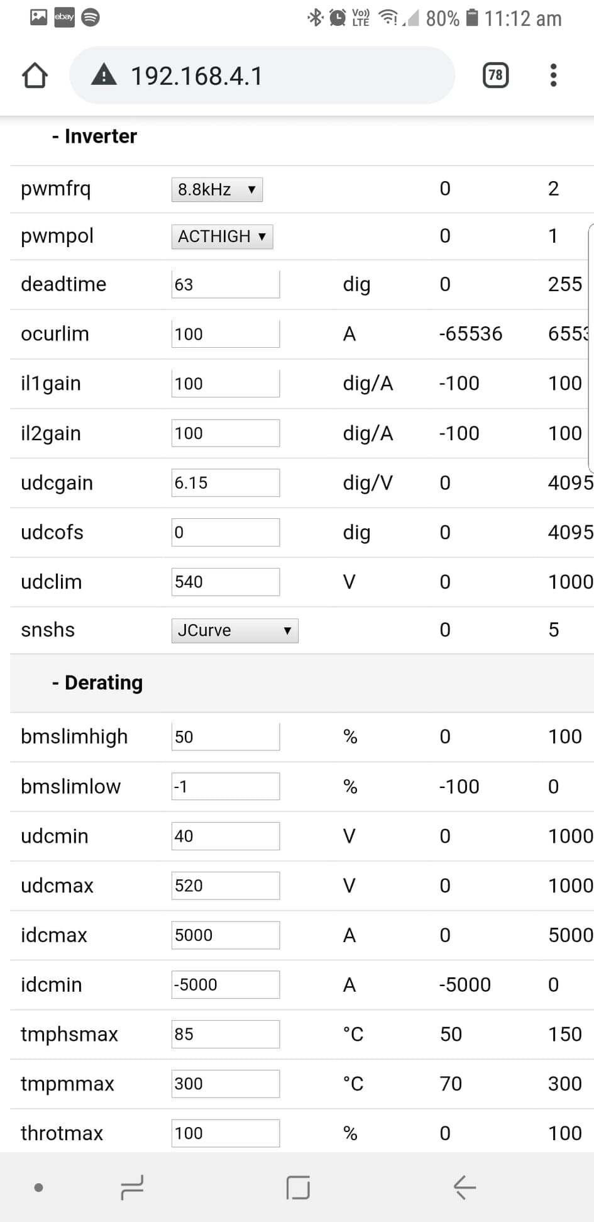Collapse the Derating section header
The width and height of the screenshot is (594, 1222).
click(x=97, y=682)
